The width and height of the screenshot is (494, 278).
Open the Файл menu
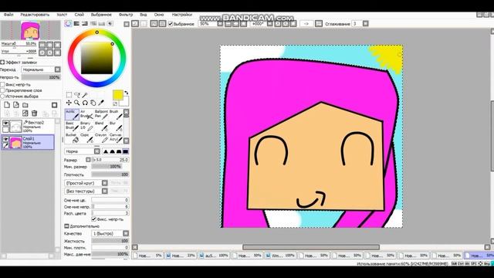[x=8, y=15]
